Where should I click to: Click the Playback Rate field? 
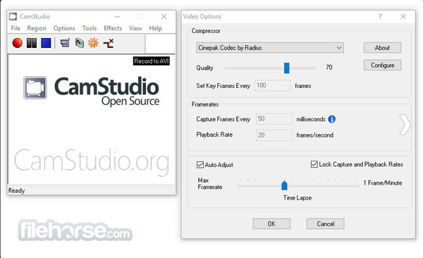tap(274, 135)
